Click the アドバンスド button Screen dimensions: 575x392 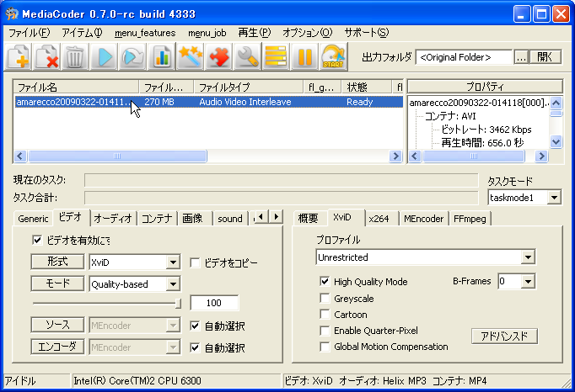click(x=504, y=336)
